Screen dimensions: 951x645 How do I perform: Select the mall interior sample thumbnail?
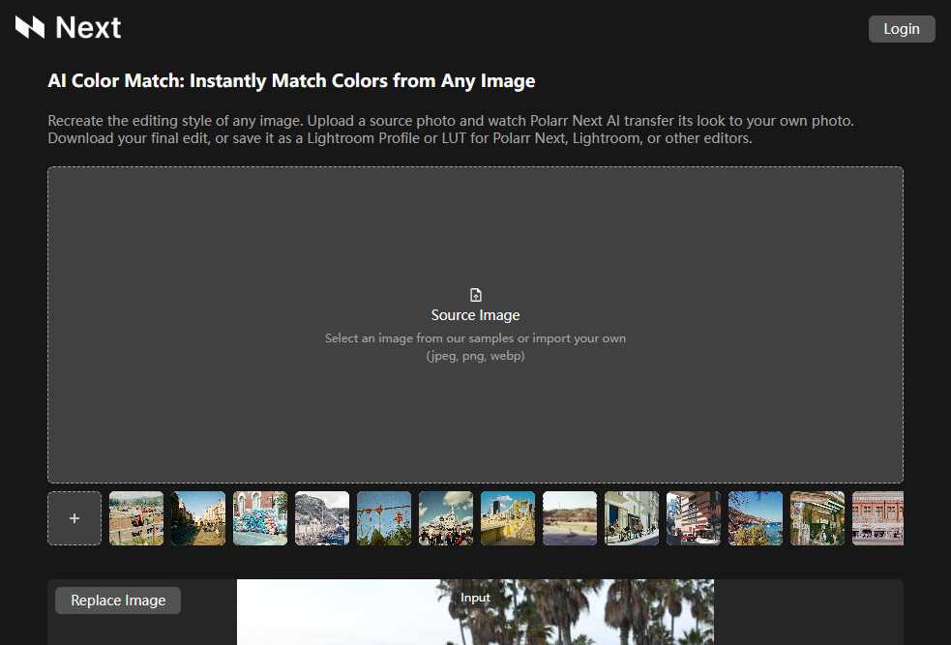[x=632, y=518]
